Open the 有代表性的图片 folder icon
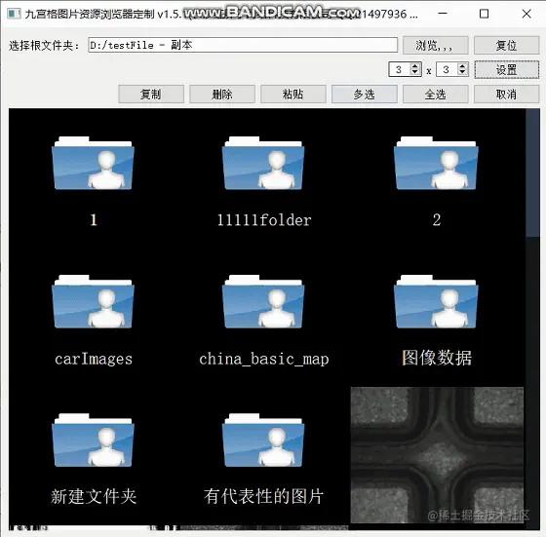The image size is (546, 537). (263, 441)
